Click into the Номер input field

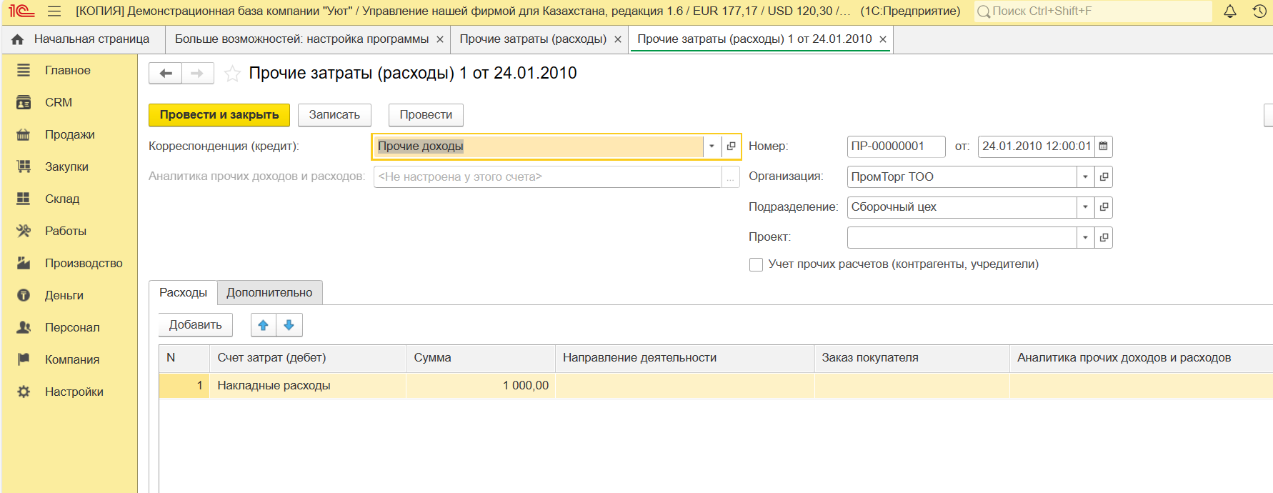pos(895,146)
